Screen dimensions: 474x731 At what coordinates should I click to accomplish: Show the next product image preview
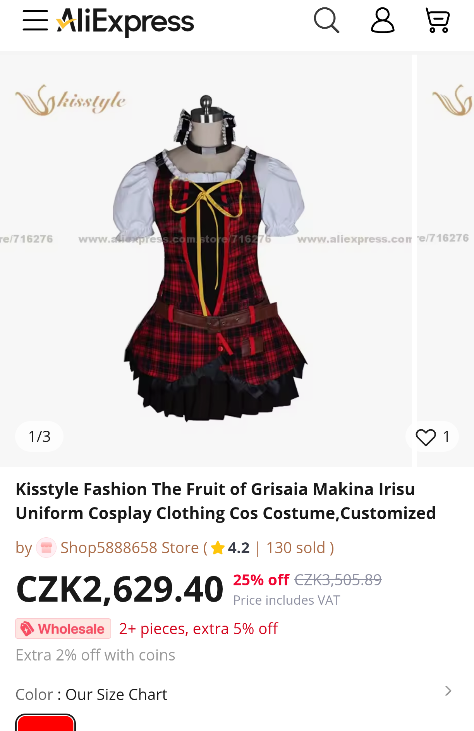pyautogui.click(x=445, y=259)
